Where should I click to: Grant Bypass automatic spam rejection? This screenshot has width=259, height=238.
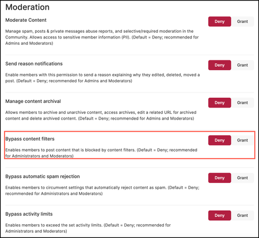click(242, 178)
